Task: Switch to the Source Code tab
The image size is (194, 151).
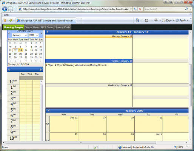Action: (63, 28)
